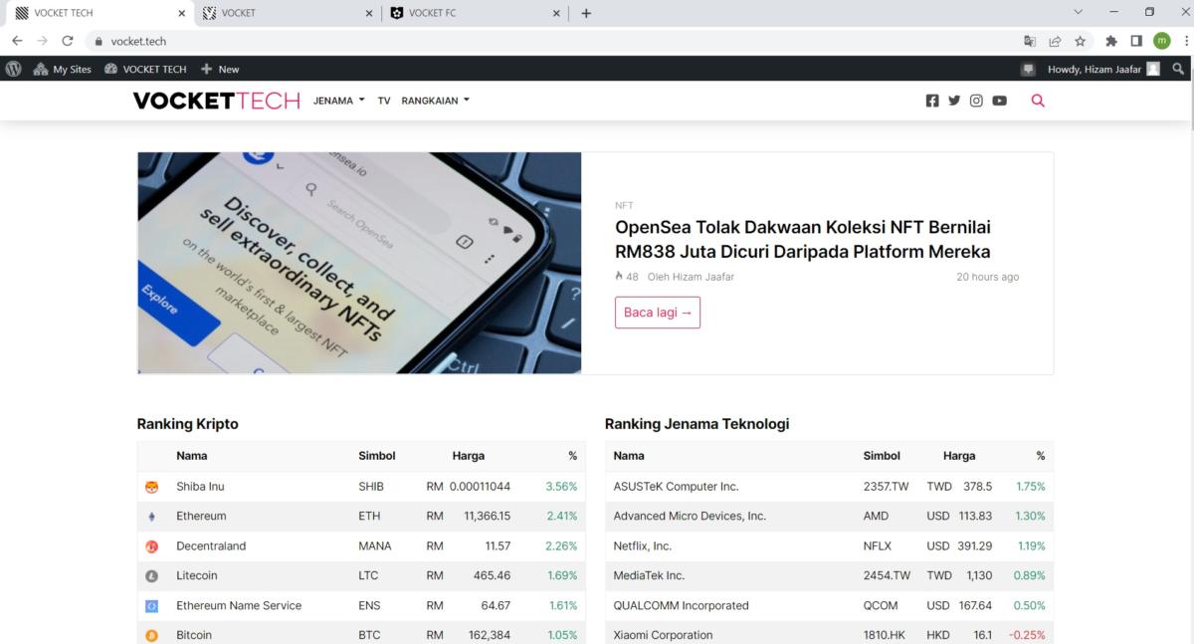
Task: Open the Instagram icon in header
Action: [x=976, y=101]
